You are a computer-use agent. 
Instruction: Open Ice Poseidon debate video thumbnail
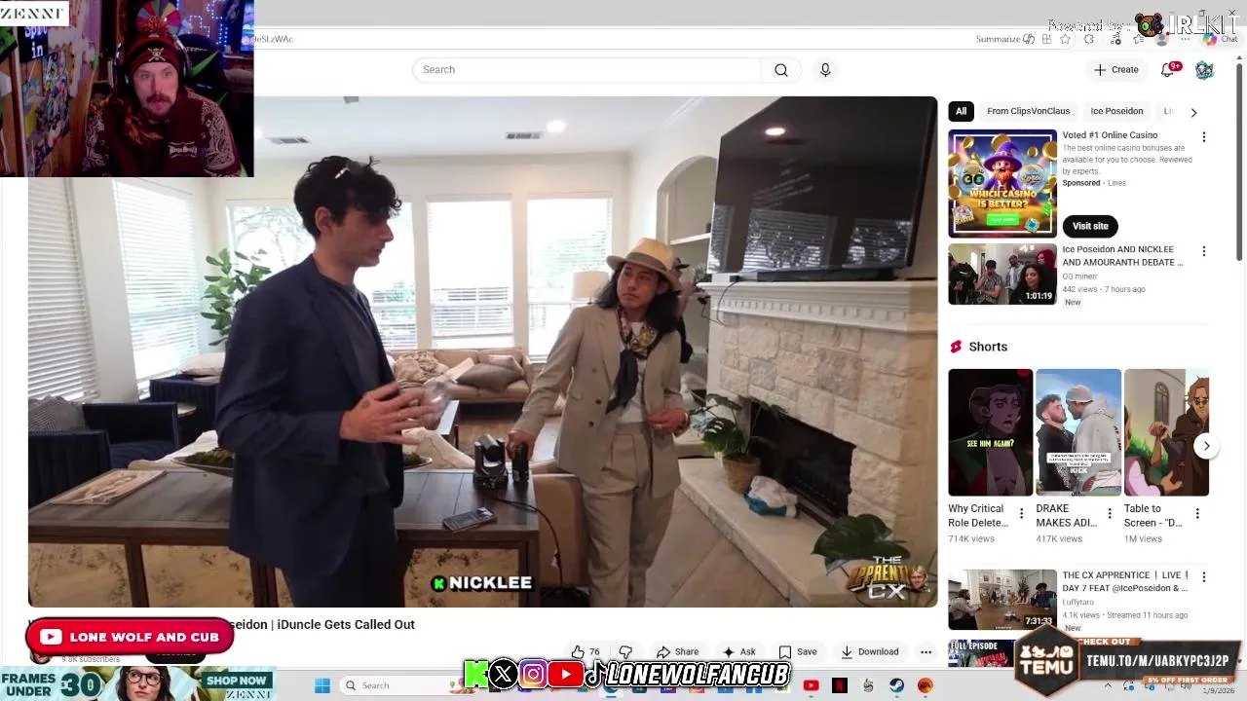point(1002,275)
